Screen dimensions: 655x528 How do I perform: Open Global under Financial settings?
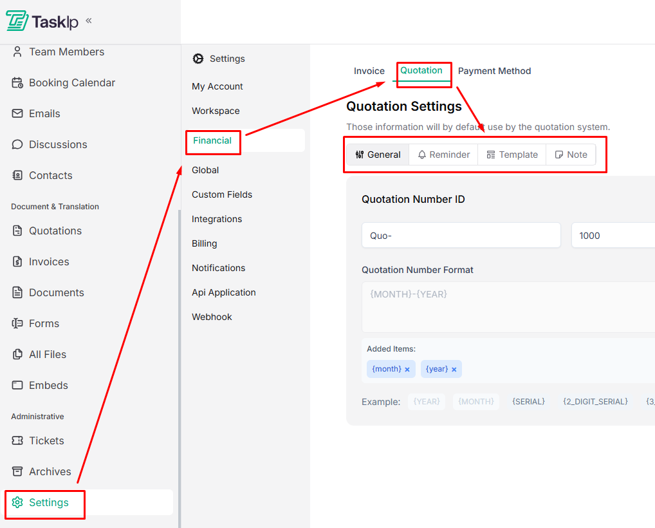tap(205, 170)
